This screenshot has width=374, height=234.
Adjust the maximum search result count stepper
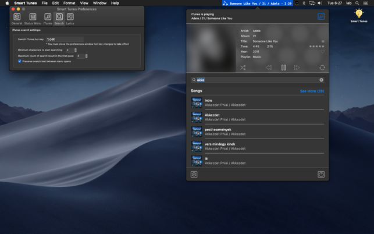86,56
